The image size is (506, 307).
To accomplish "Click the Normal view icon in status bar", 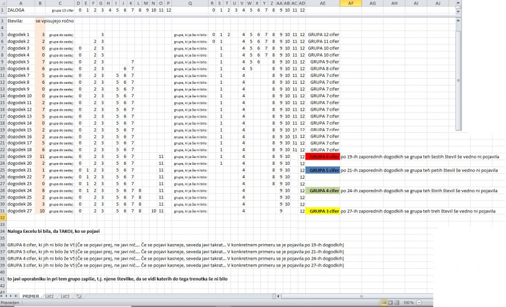I will pyautogui.click(x=385, y=303).
